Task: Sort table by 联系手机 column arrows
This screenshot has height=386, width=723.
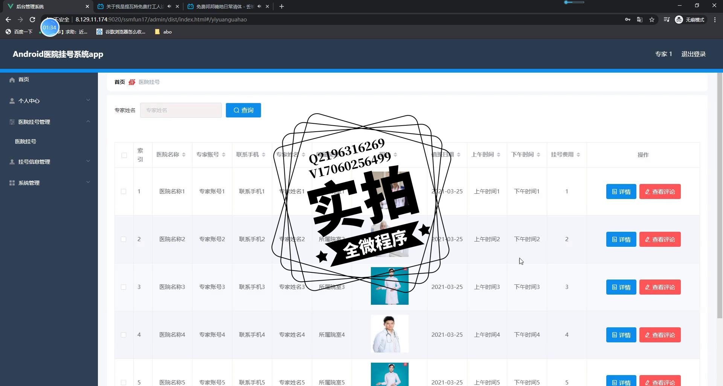Action: 264,155
